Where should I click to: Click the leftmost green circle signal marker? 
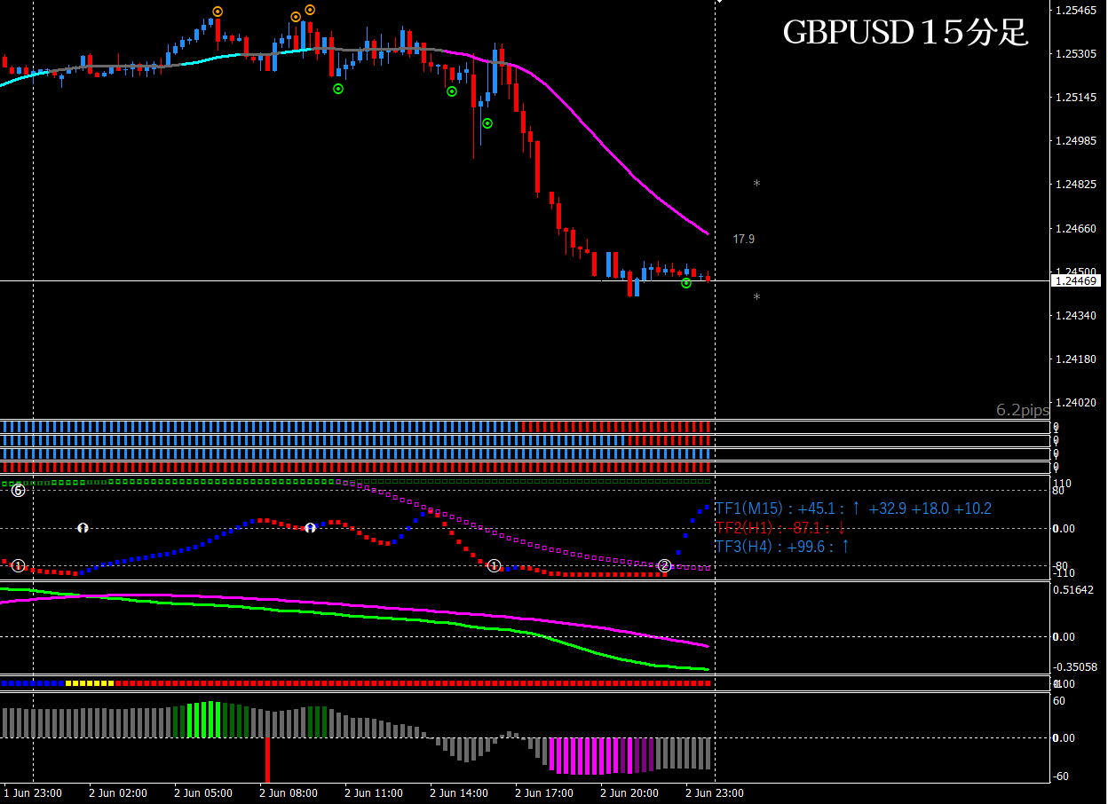[338, 89]
